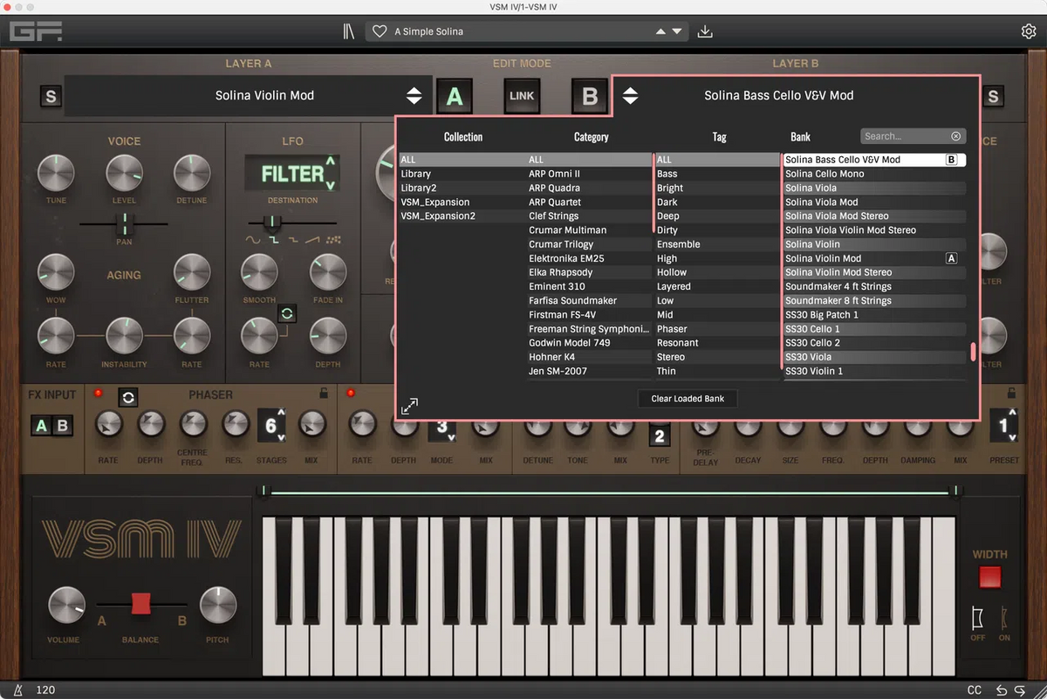1047x699 pixels.
Task: Open the settings gear
Action: point(1028,31)
